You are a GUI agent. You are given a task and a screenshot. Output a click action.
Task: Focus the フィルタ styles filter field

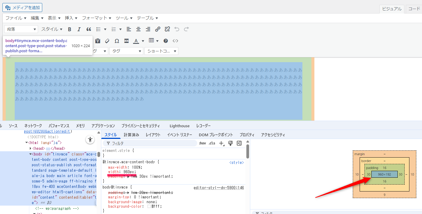pos(150,143)
